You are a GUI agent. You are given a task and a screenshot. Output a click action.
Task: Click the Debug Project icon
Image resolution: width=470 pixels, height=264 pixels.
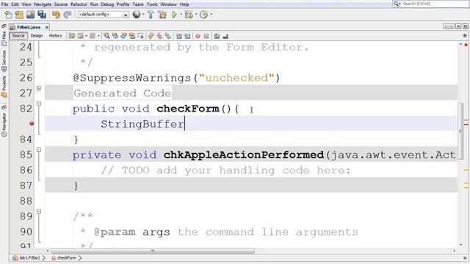pos(189,15)
